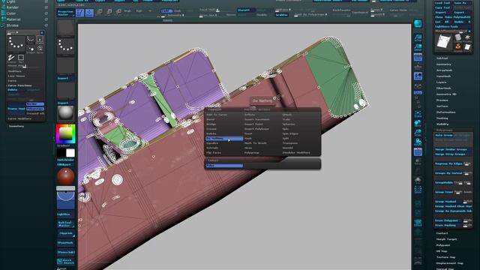The image size is (480, 270).
Task: Select the SimpleBrush tool thumbnail
Action: pos(458,46)
